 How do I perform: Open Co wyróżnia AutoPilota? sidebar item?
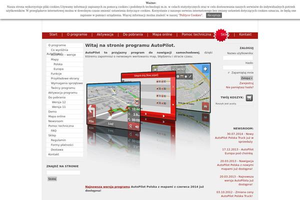tap(59, 50)
